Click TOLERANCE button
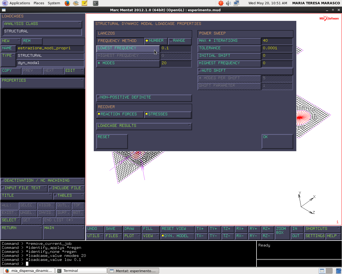The height and width of the screenshot is (274, 342). tap(229, 48)
